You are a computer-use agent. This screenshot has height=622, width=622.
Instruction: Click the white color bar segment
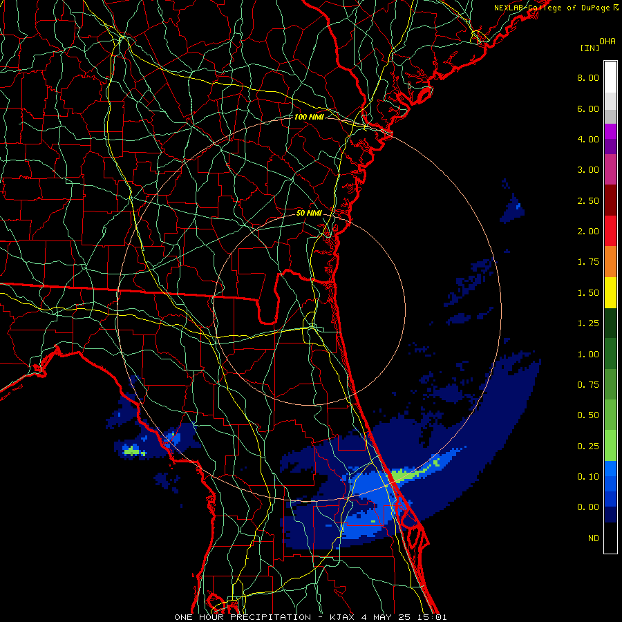(x=610, y=77)
